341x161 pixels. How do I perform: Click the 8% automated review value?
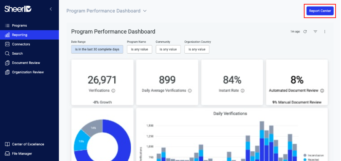point(297,80)
